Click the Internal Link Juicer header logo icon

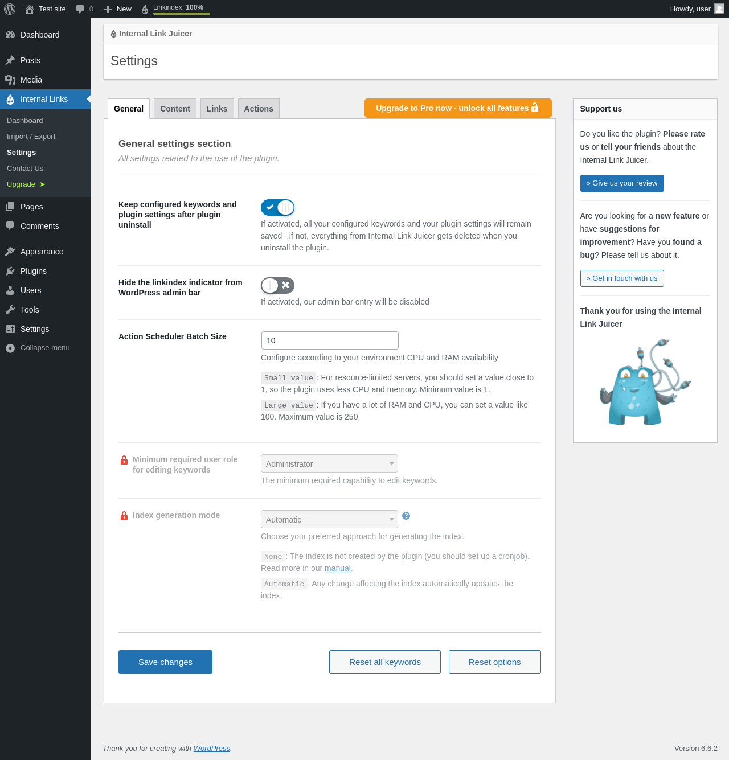pos(114,34)
